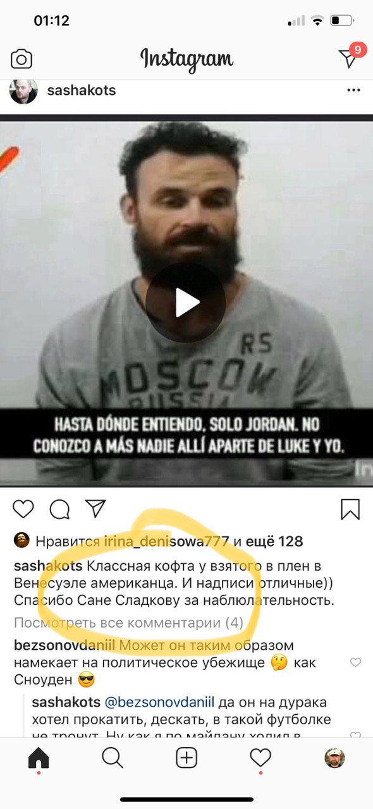Expand Посмотреть все комментарии (4)
Viewport: 373px width, 809px height.
(x=128, y=623)
